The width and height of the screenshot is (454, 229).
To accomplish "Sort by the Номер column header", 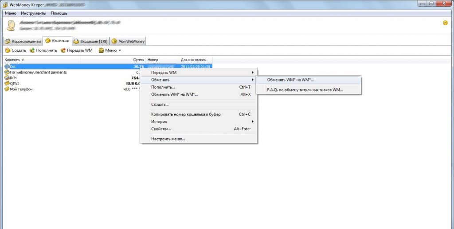I will point(162,59).
